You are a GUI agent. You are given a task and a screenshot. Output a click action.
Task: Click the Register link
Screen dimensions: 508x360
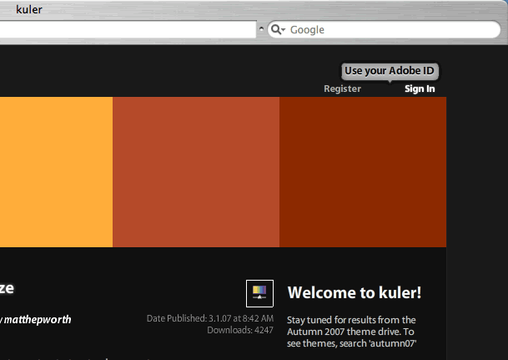343,89
